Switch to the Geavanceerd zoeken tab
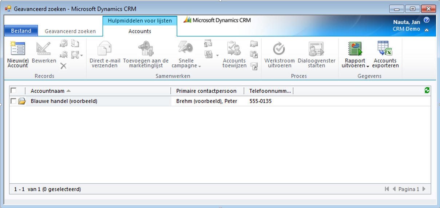The height and width of the screenshot is (208, 440). (70, 31)
